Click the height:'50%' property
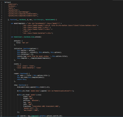 (28, 99)
